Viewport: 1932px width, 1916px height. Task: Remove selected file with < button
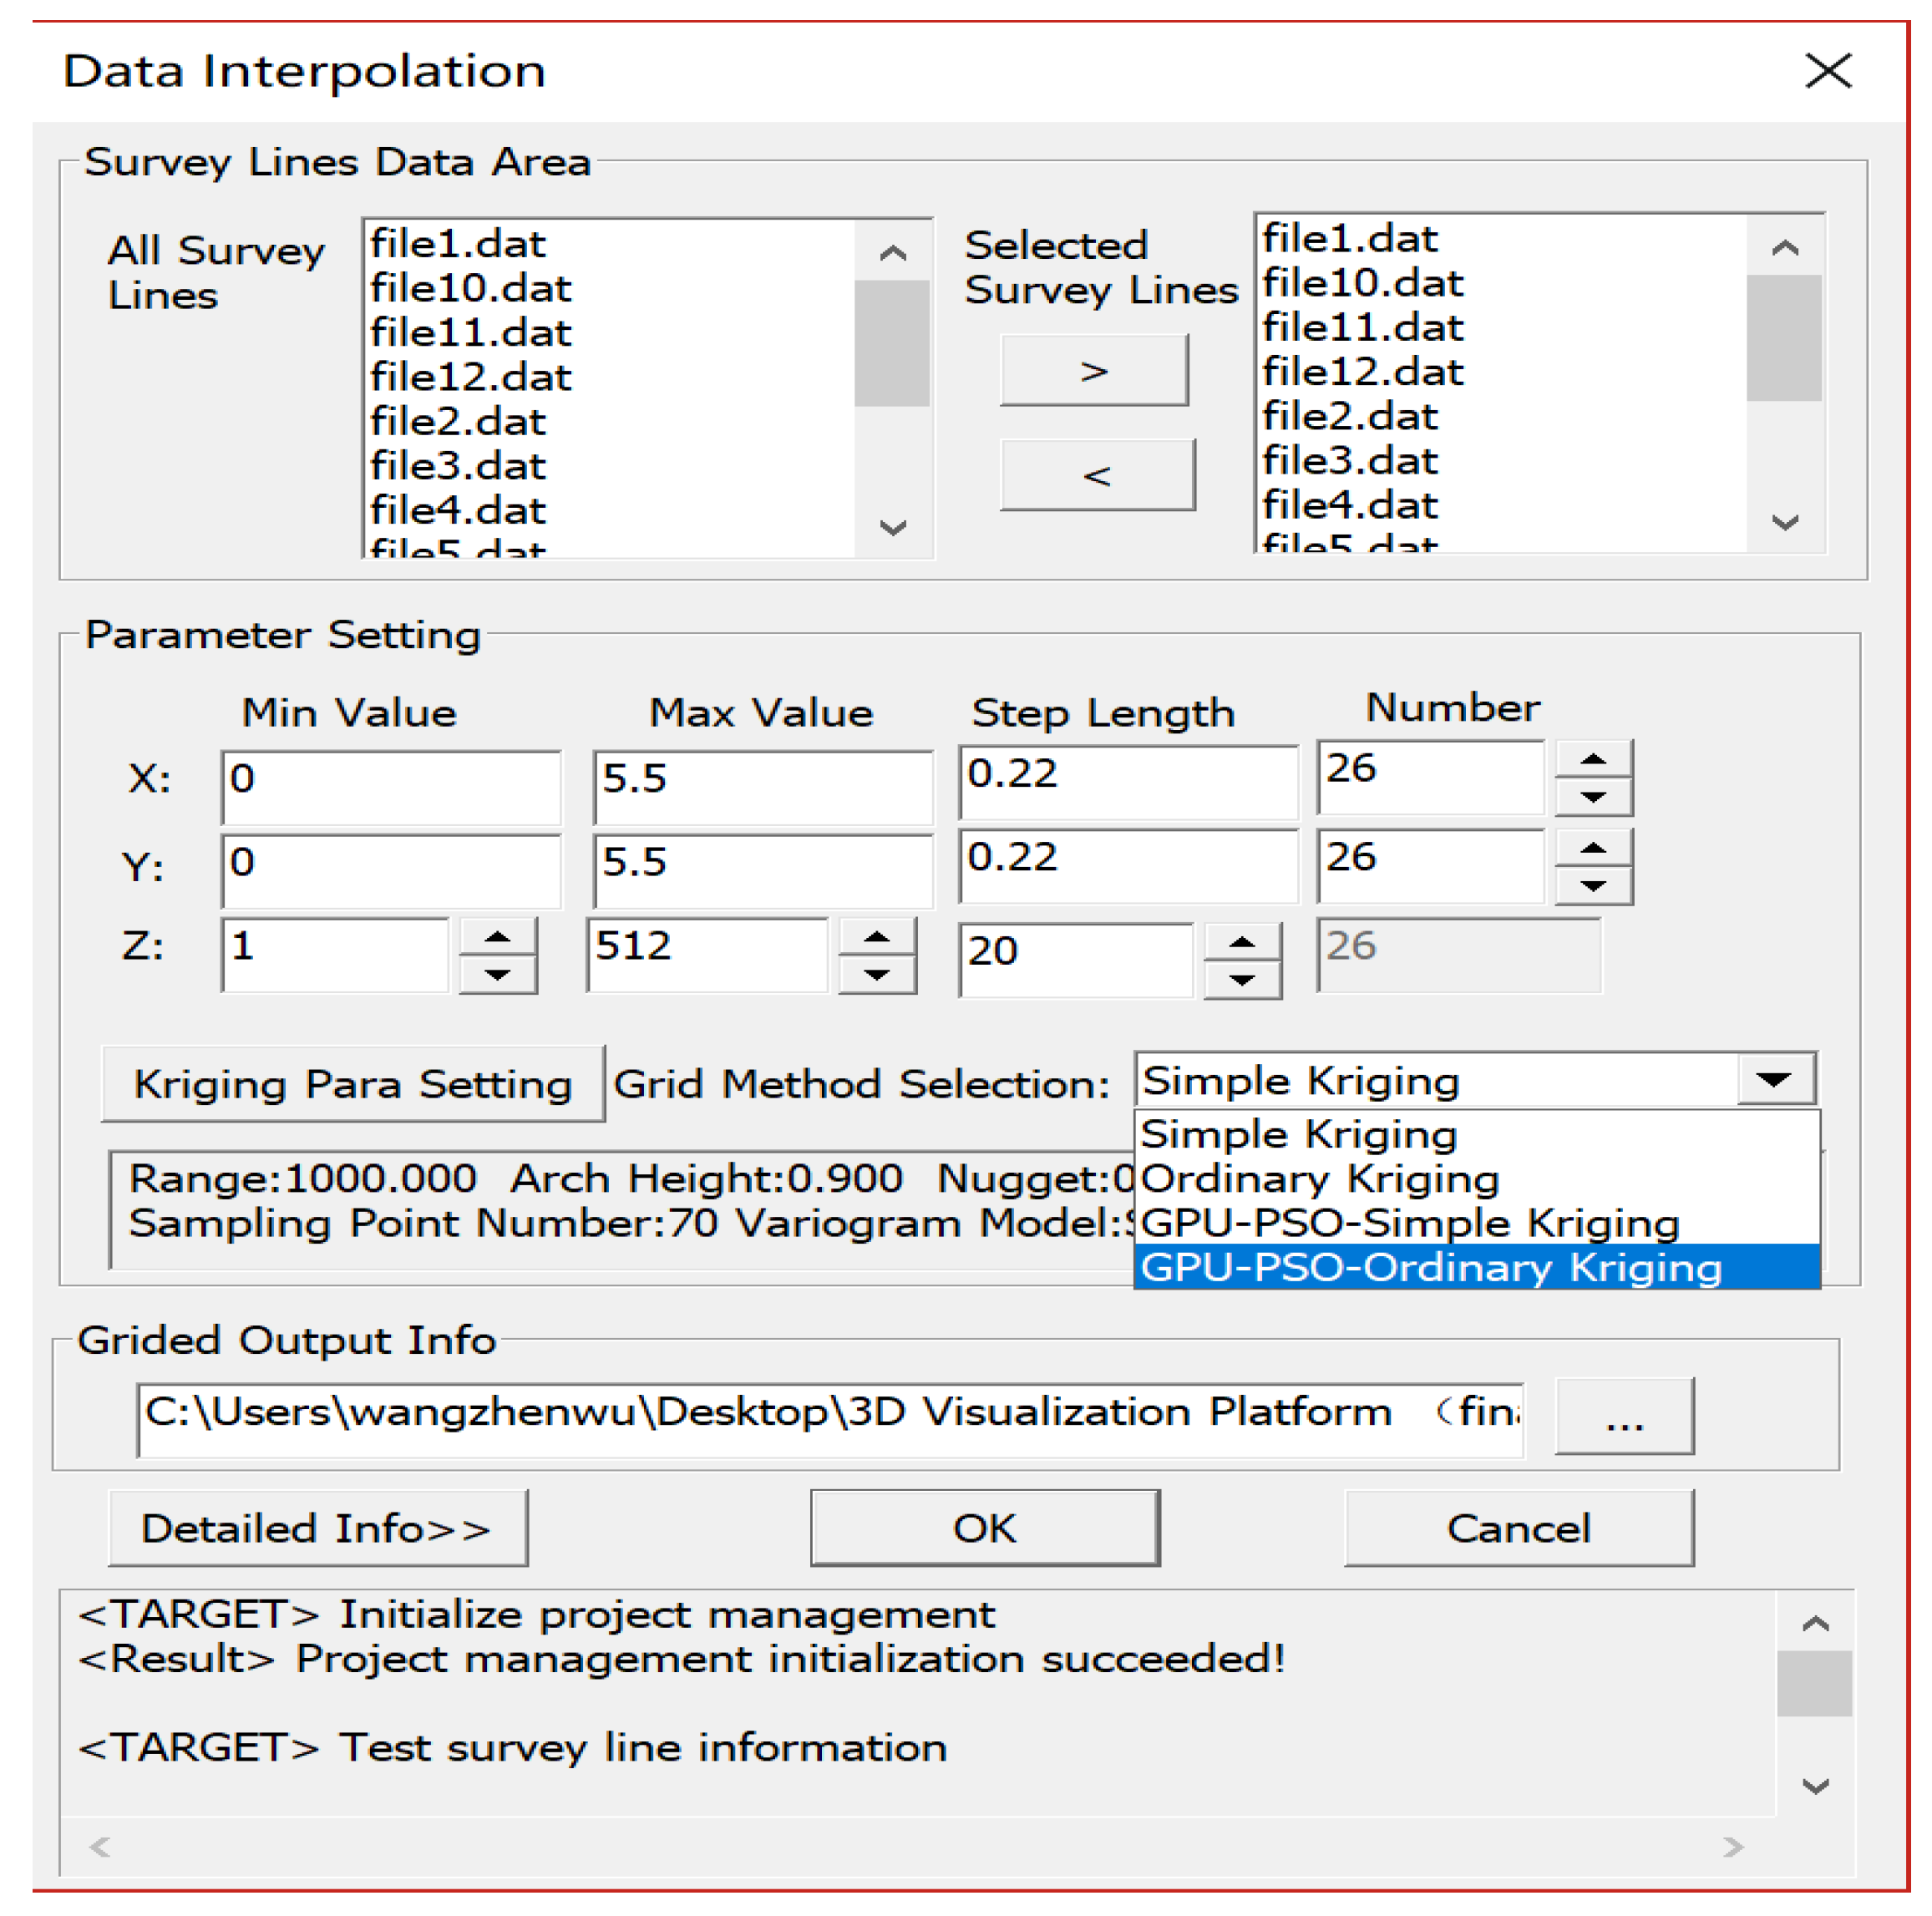(x=1097, y=476)
